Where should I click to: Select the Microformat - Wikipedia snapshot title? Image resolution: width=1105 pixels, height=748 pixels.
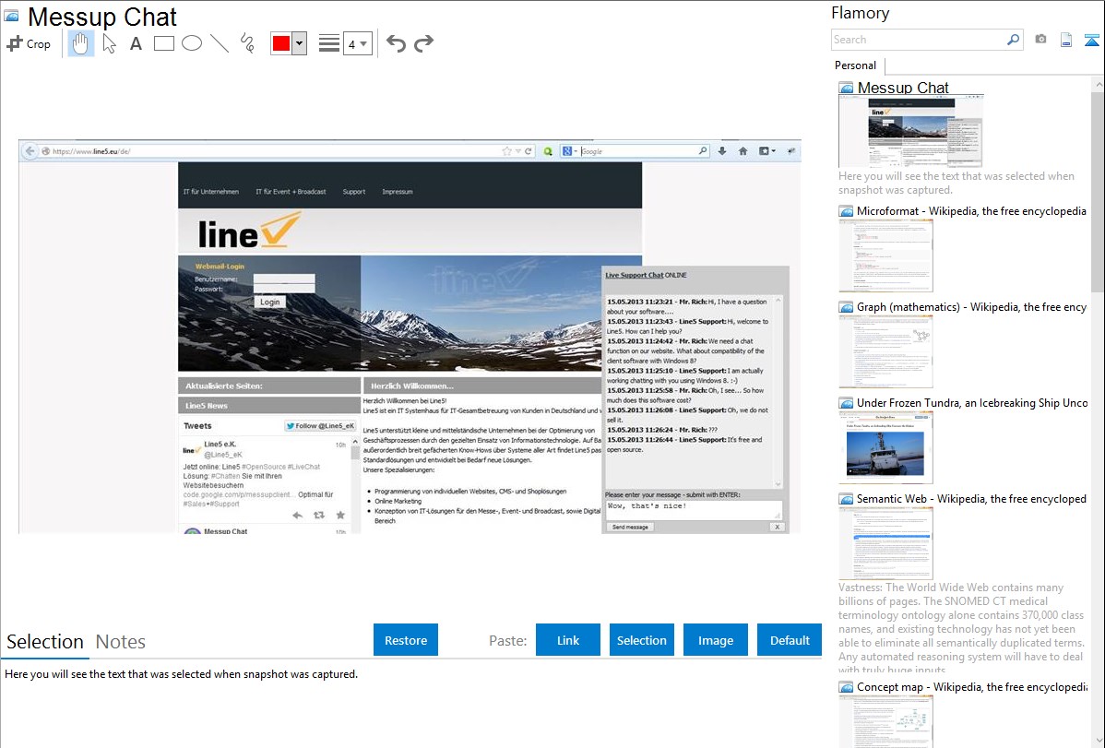tap(971, 211)
